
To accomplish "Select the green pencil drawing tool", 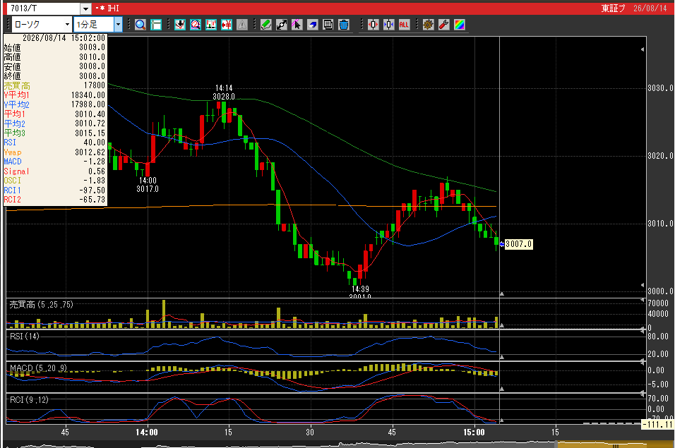I will pyautogui.click(x=265, y=25).
